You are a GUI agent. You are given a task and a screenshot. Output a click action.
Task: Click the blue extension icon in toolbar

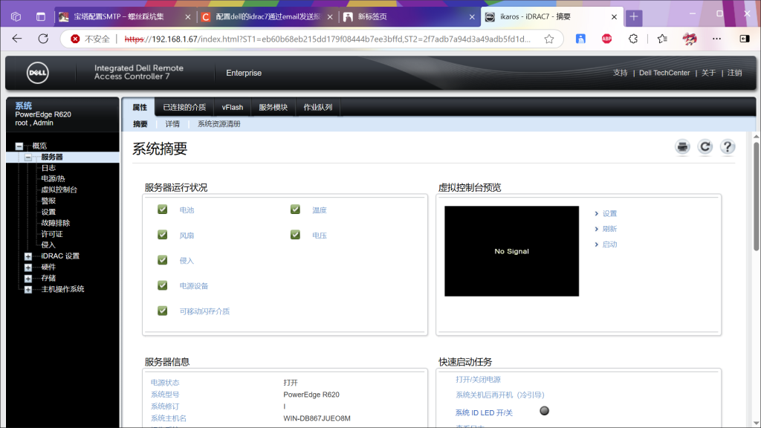[x=580, y=39]
